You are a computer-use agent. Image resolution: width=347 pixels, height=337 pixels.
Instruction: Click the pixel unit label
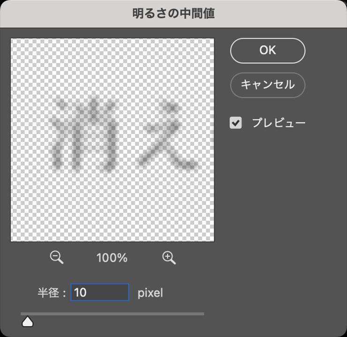(x=150, y=293)
